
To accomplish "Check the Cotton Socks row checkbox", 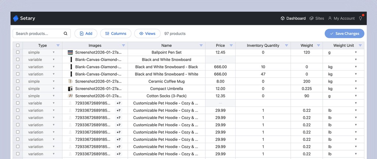I will click(x=18, y=95).
